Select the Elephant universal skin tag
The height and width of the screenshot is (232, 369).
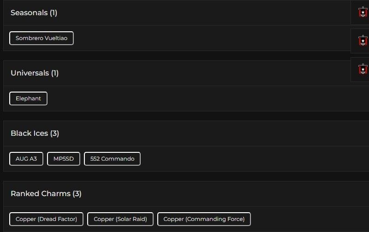[28, 99]
